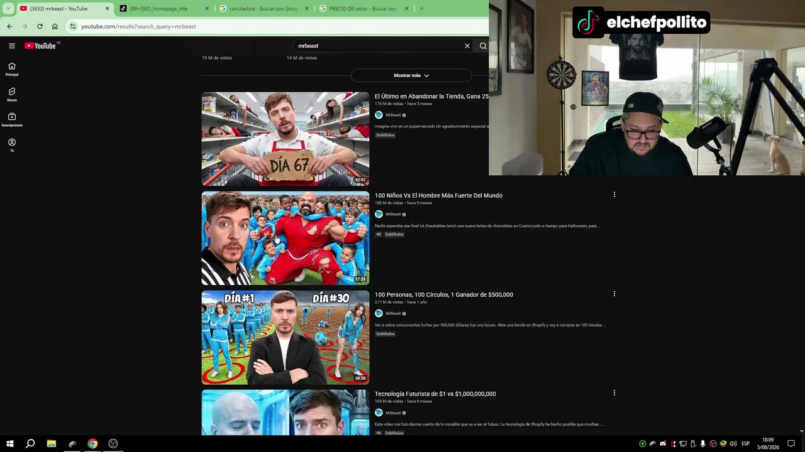Open Razer icon in system tray

click(x=642, y=444)
